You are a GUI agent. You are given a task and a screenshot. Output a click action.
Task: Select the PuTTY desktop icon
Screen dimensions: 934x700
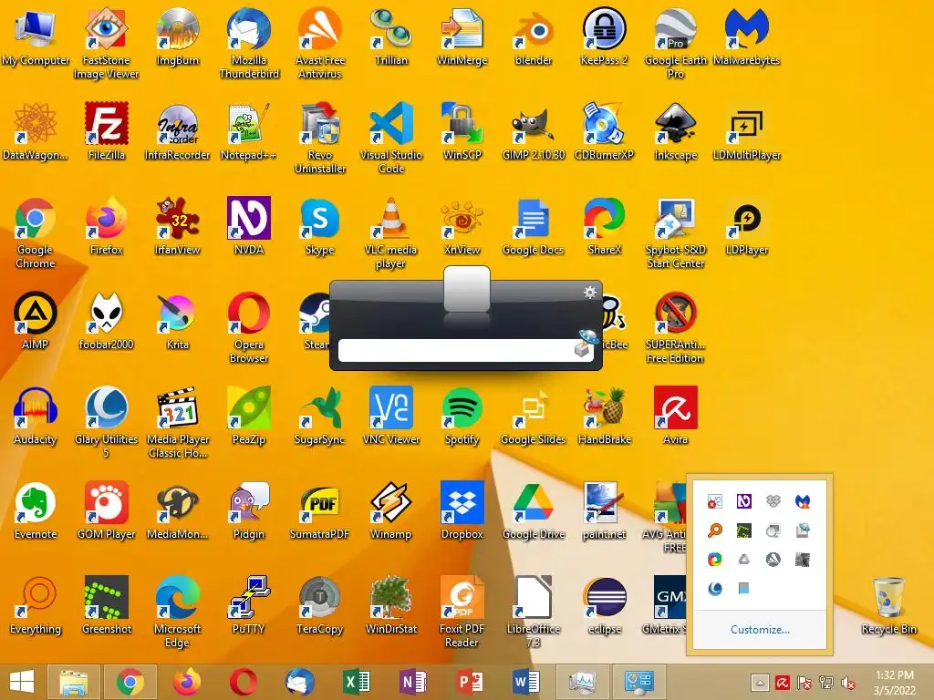[248, 605]
